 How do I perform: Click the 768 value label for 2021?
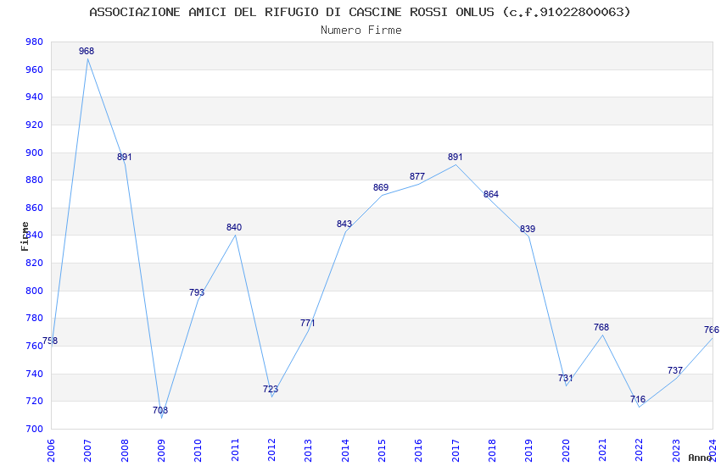coord(601,327)
